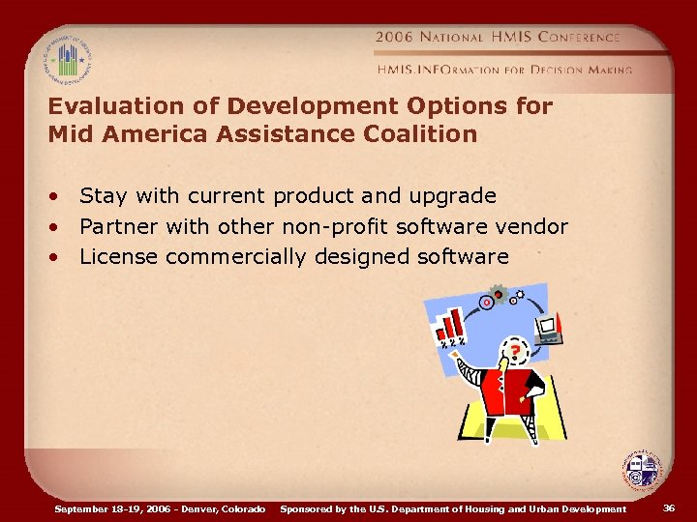Click bullet 'Partner with other non-profit software vendor'

click(323, 226)
